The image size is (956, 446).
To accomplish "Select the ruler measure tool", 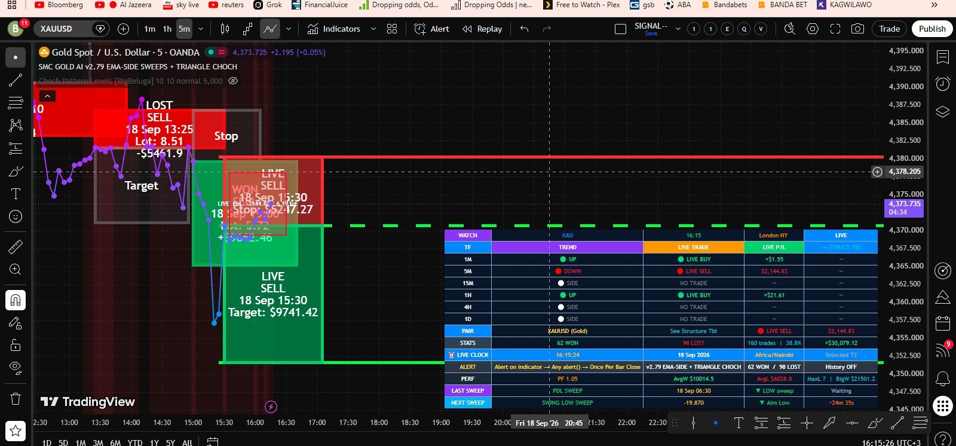I will [16, 246].
